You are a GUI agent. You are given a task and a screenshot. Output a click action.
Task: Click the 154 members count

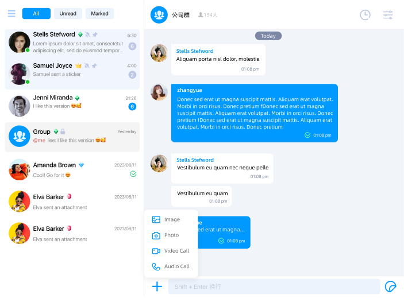click(x=207, y=15)
